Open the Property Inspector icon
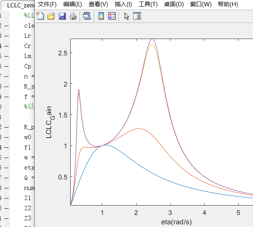 point(137,16)
